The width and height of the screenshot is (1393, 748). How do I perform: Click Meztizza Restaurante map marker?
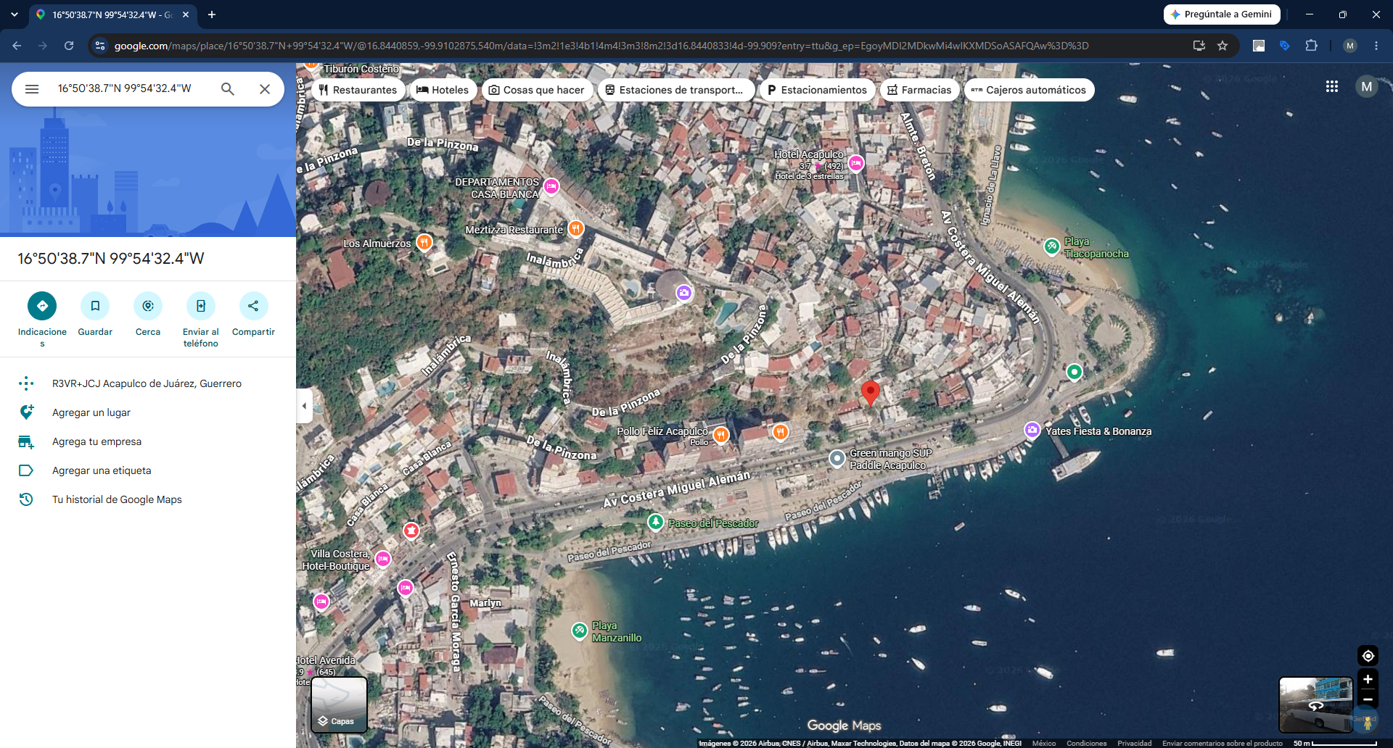[x=576, y=229]
